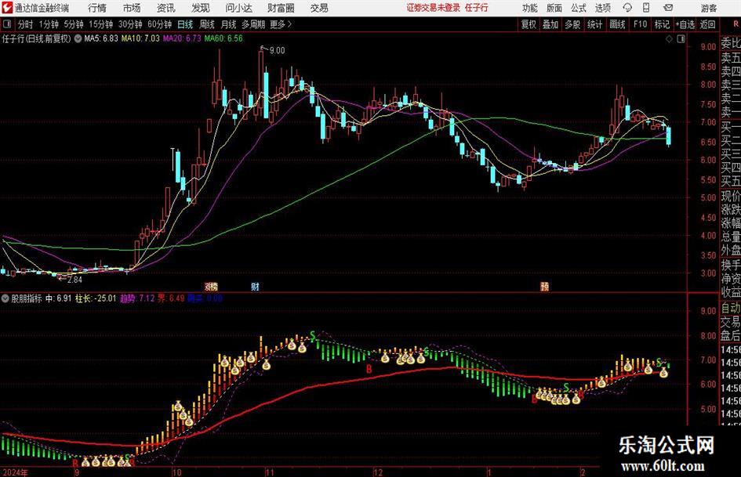
Task: Open the 多周期 multi-period view
Action: [253, 24]
